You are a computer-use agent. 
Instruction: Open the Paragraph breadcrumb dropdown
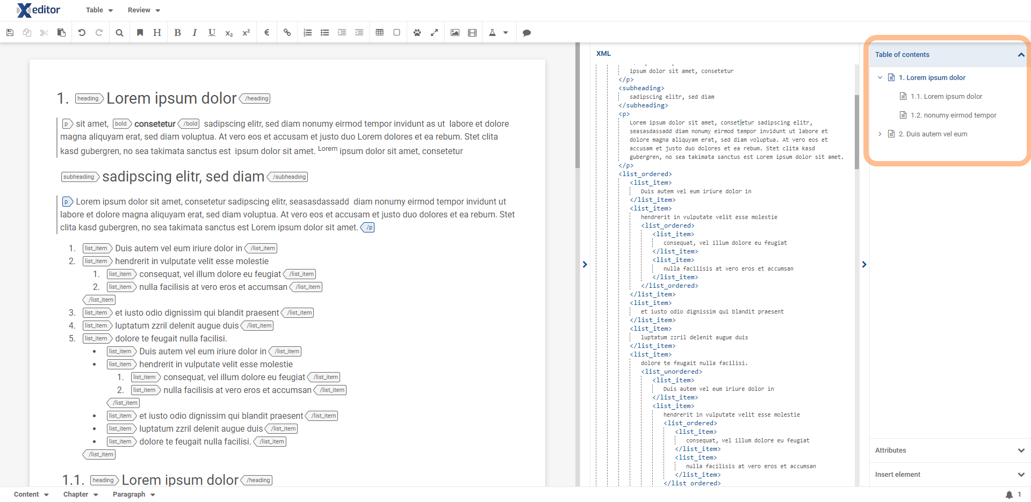tap(134, 494)
